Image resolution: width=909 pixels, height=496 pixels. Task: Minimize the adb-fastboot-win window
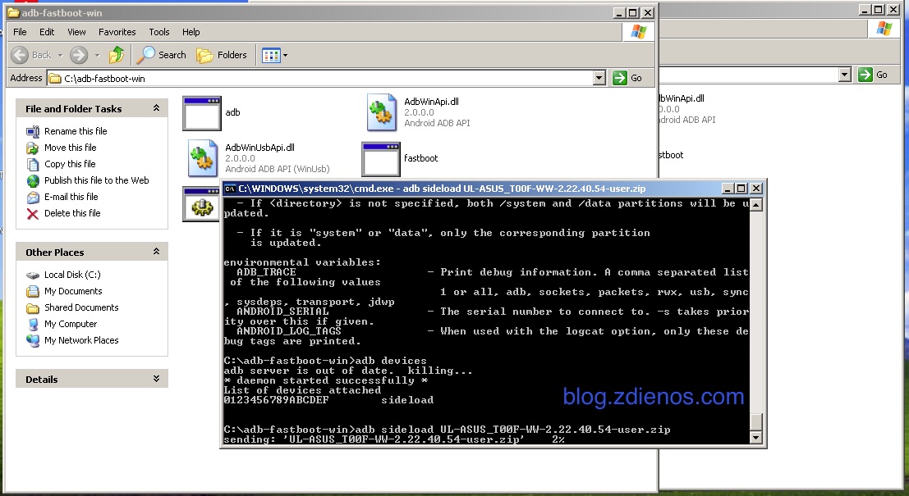[620, 13]
